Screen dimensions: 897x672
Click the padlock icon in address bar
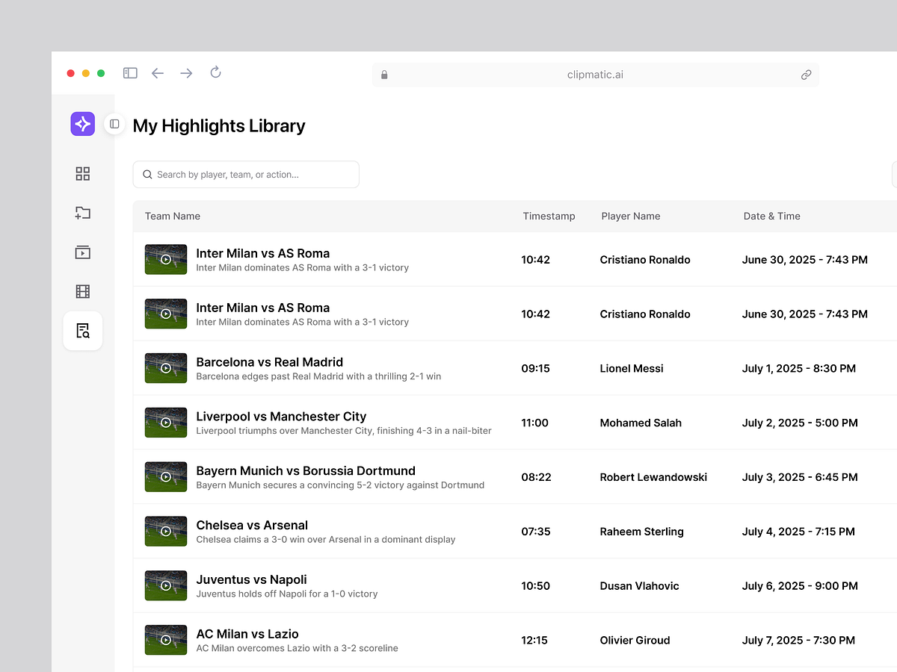tap(384, 75)
